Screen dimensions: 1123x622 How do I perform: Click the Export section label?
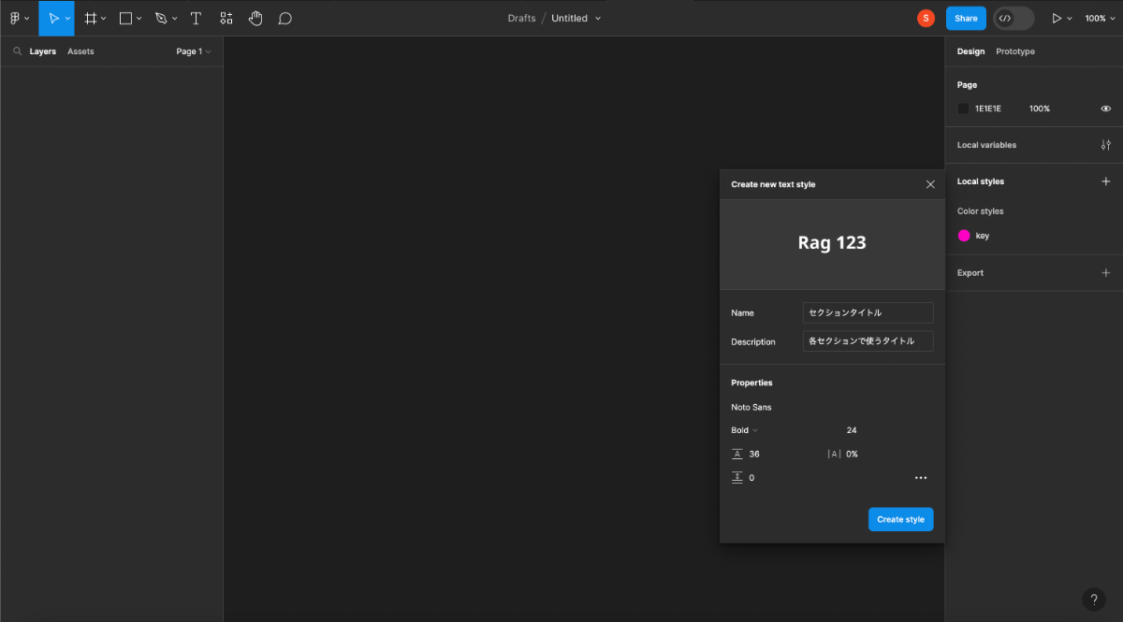click(970, 273)
